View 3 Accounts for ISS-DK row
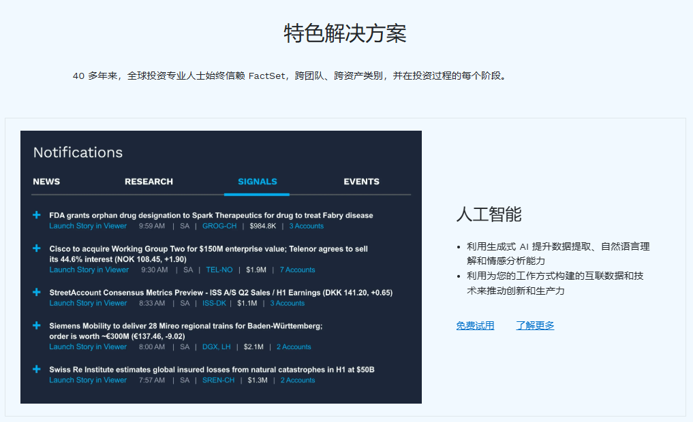This screenshot has height=422, width=693. click(x=288, y=304)
